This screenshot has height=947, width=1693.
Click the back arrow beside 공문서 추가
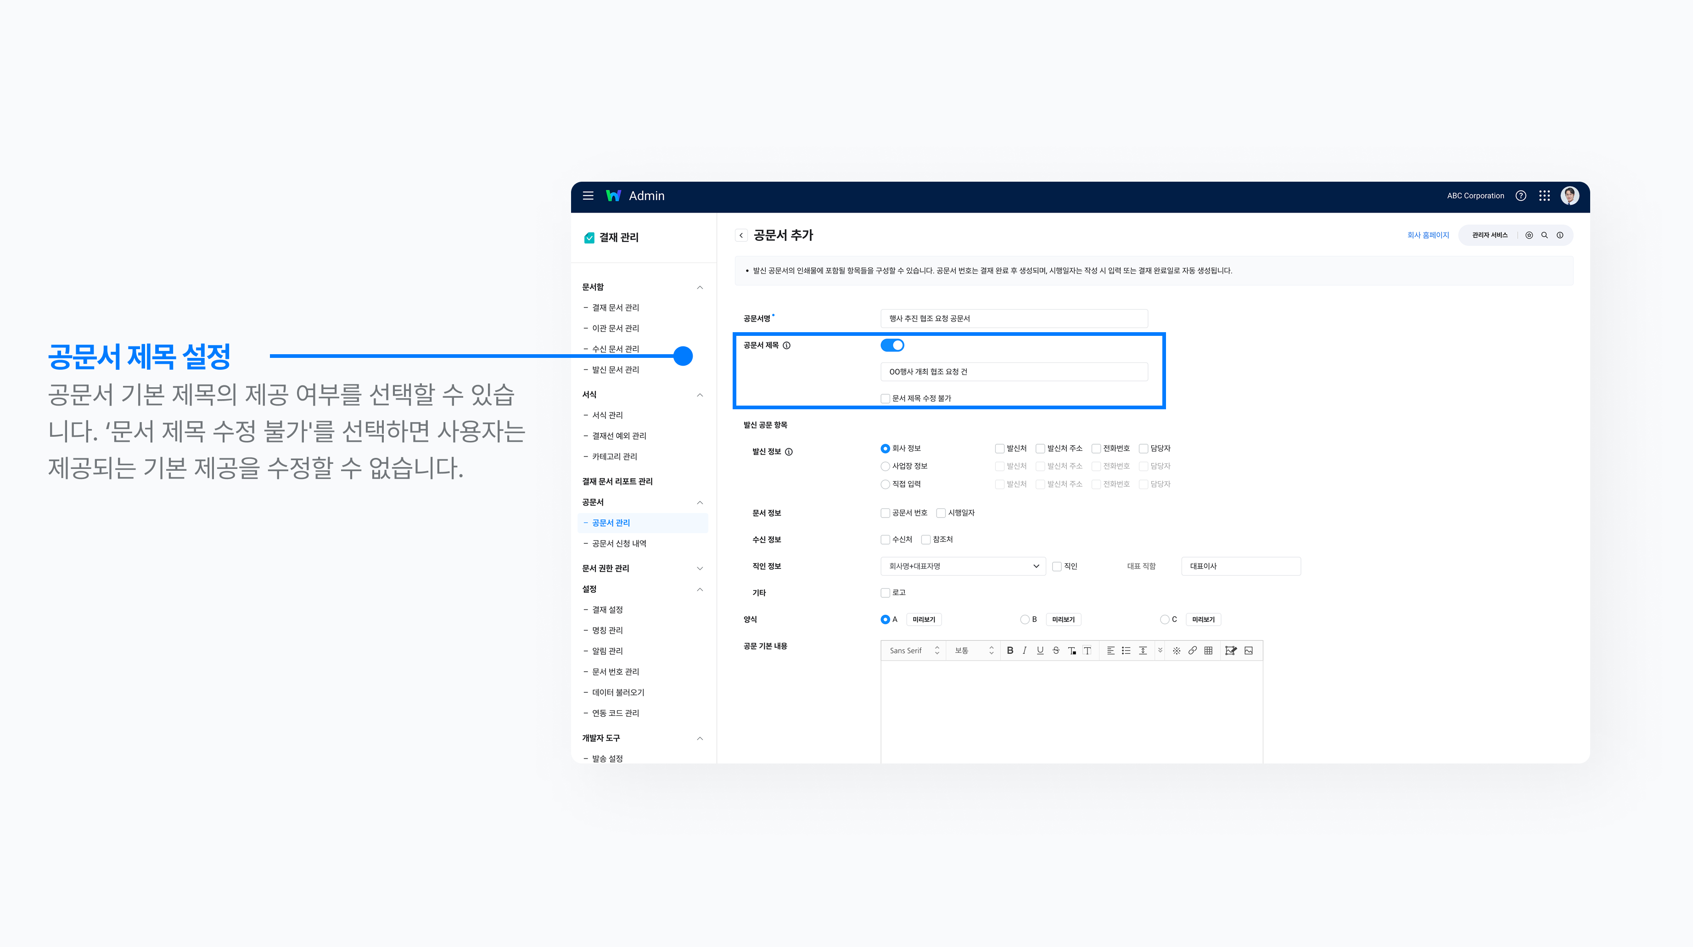pos(741,235)
